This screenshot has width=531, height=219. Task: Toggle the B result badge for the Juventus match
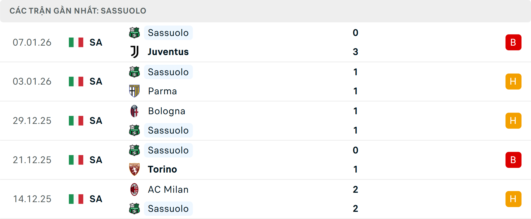point(514,42)
